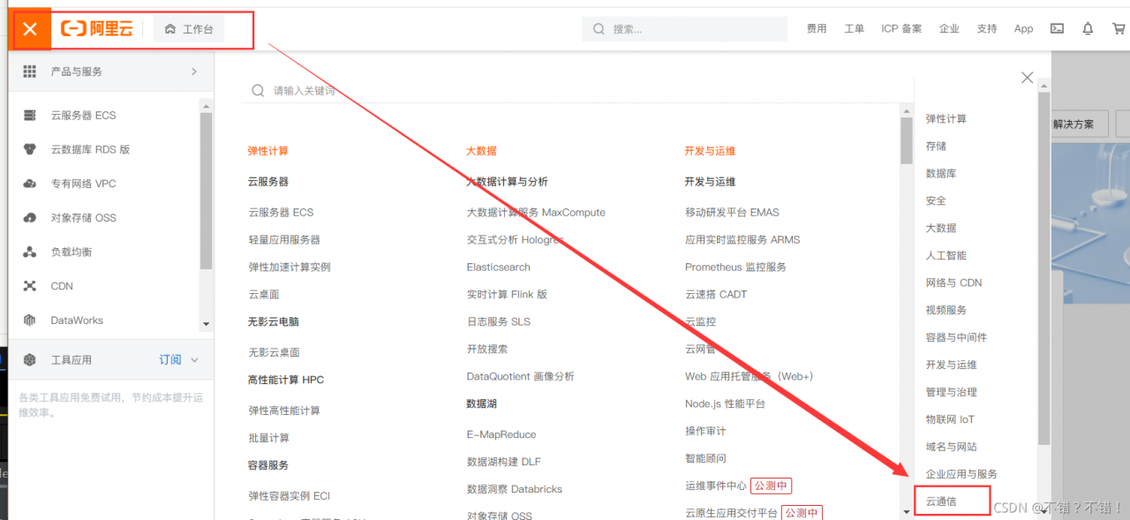The height and width of the screenshot is (520, 1130).
Task: Open Node.js 性能平台
Action: click(x=725, y=403)
